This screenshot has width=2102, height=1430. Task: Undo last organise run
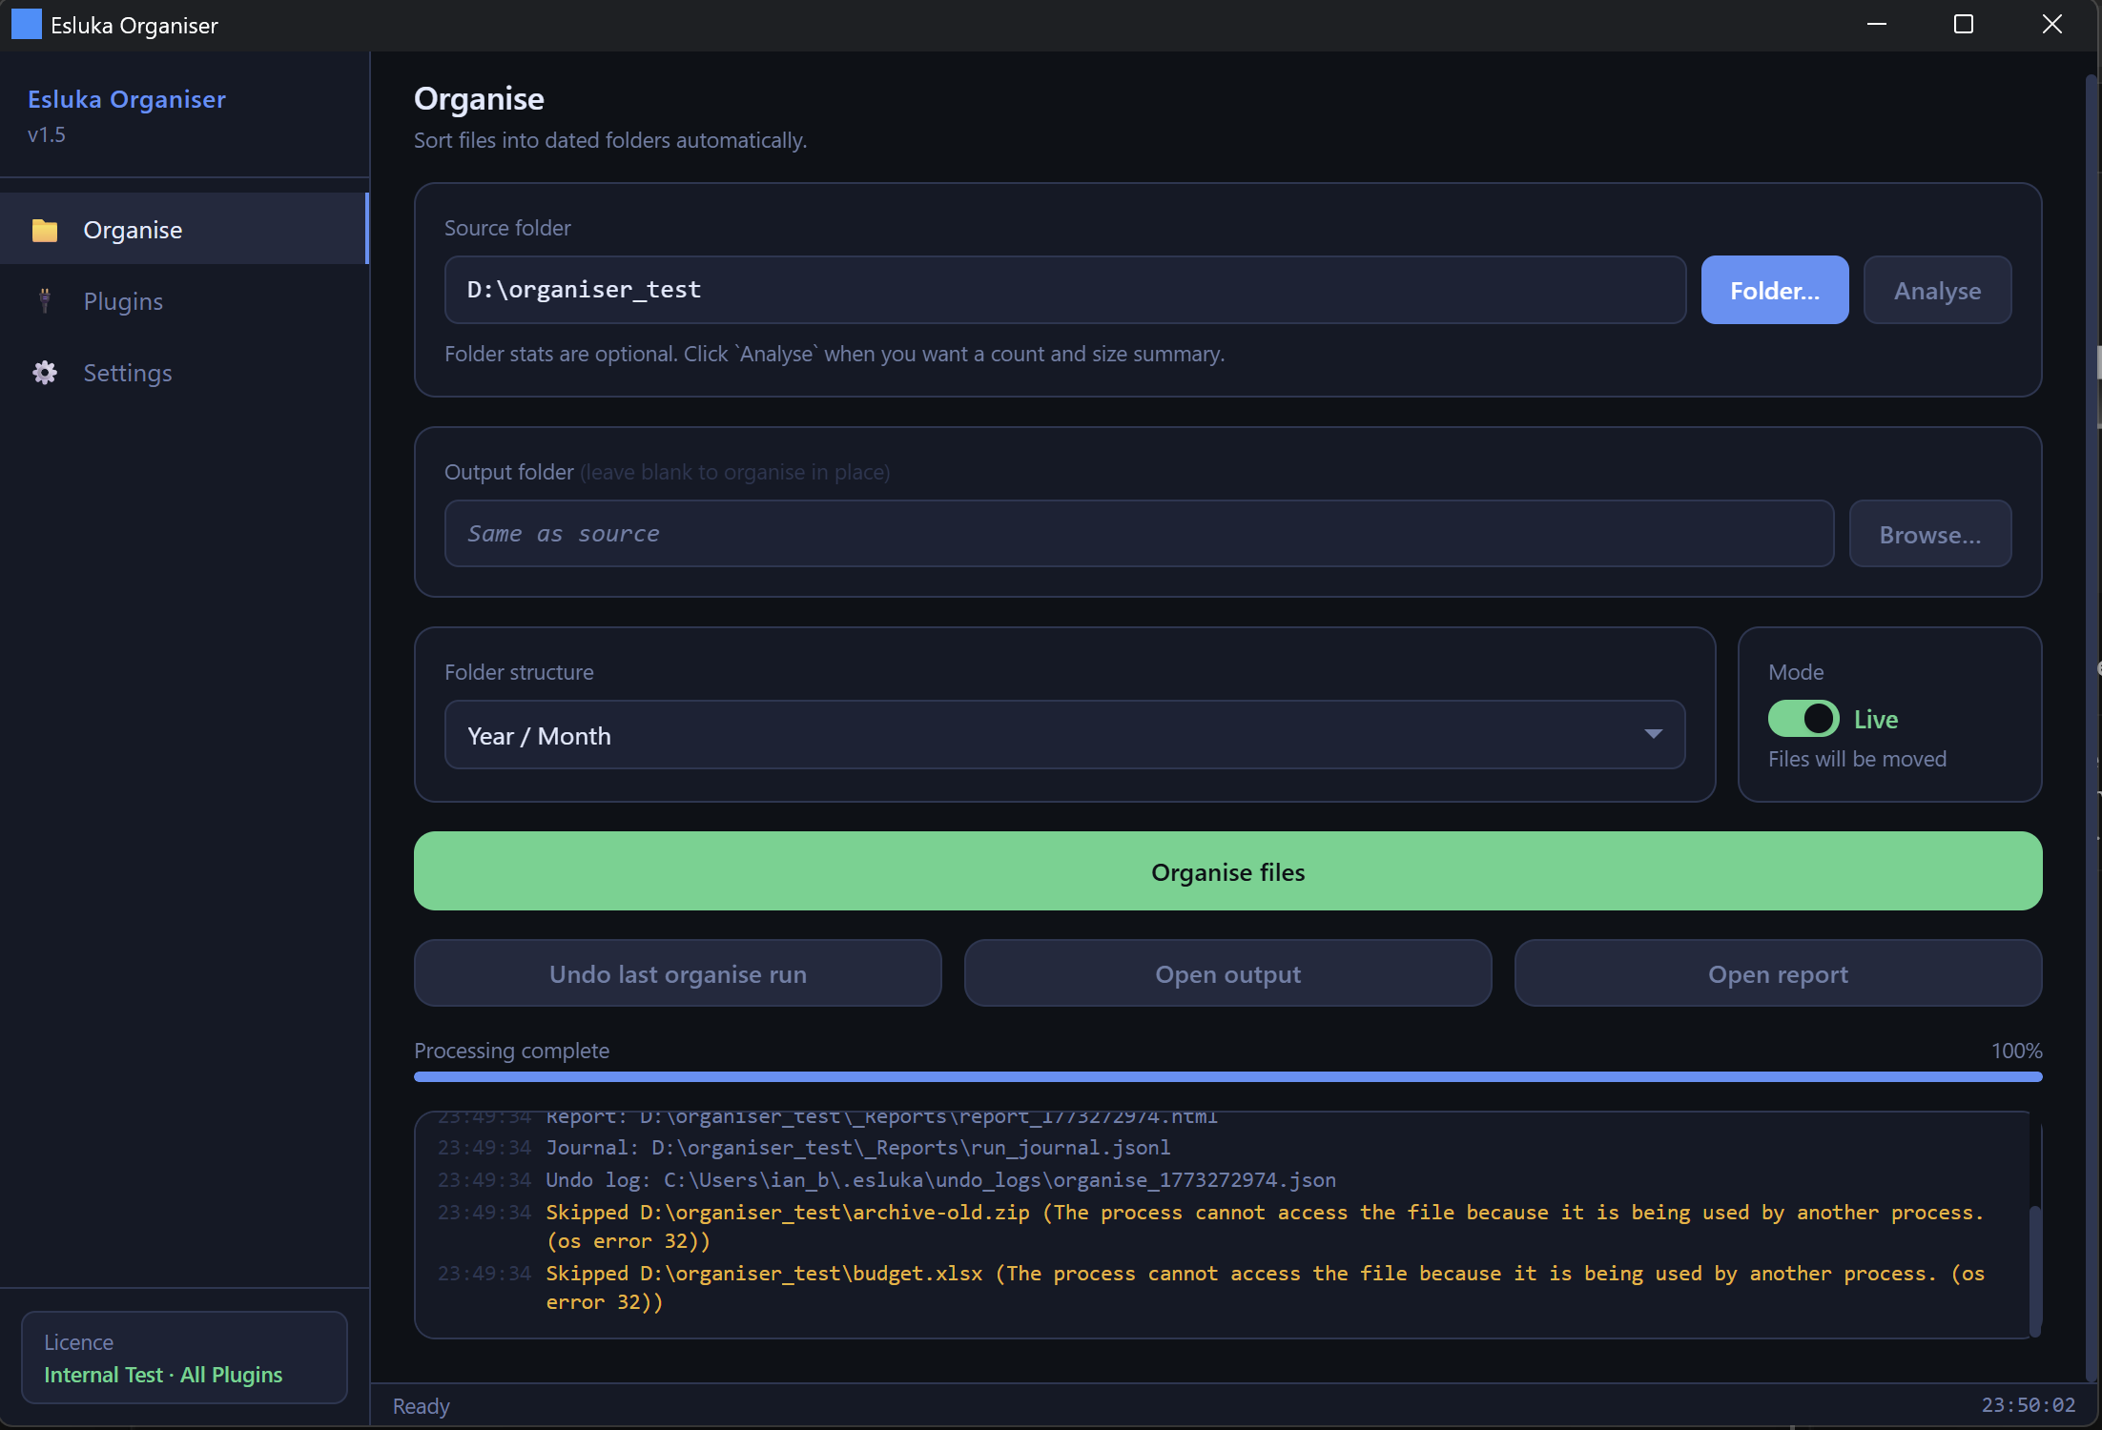(677, 973)
